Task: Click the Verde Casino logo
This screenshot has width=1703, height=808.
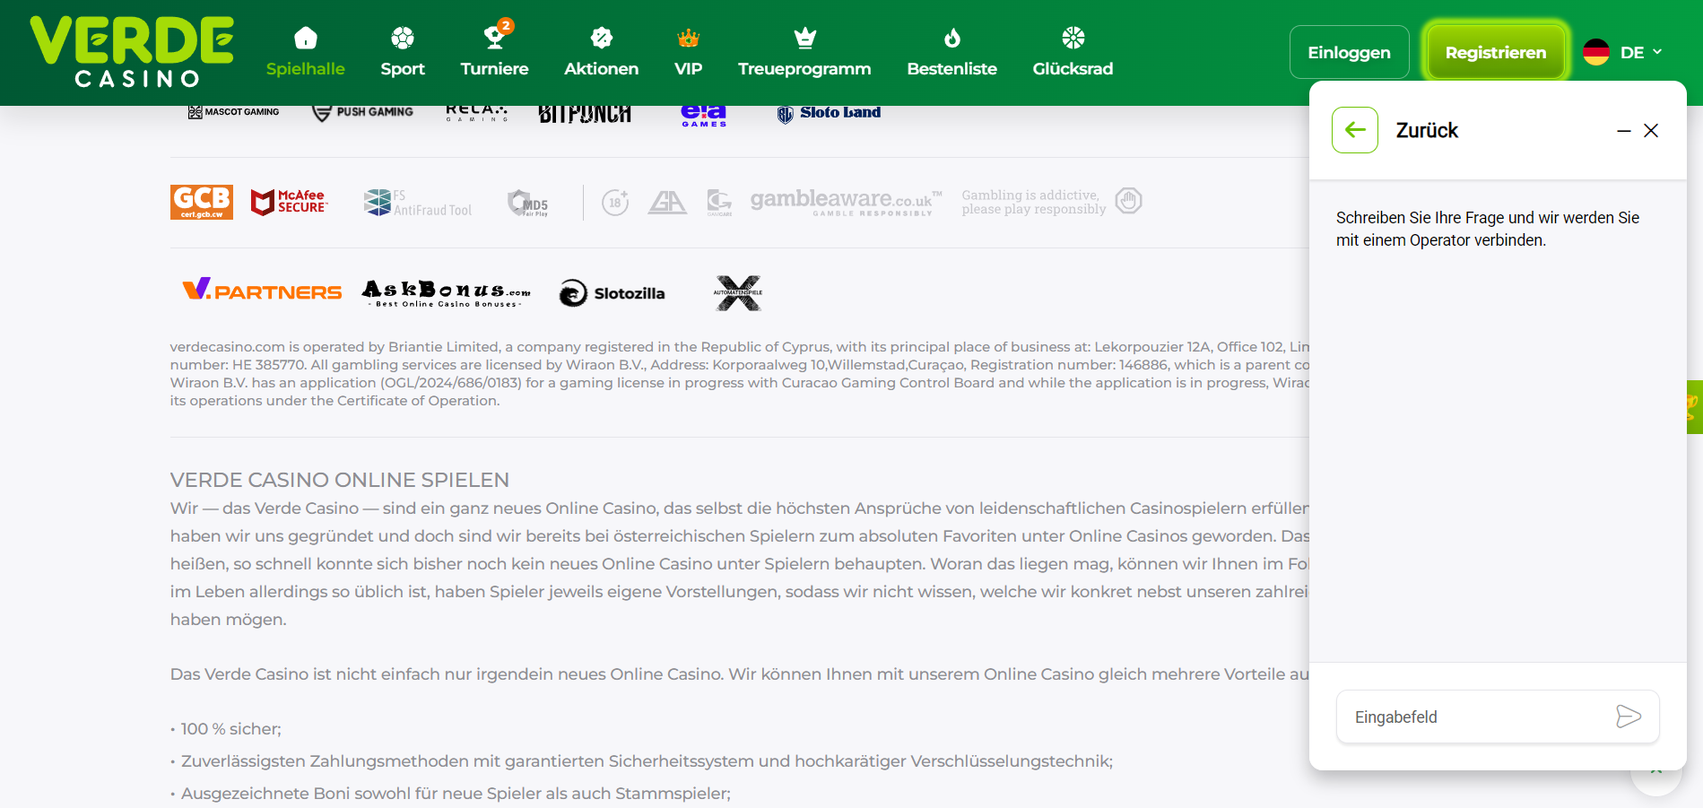Action: [132, 52]
